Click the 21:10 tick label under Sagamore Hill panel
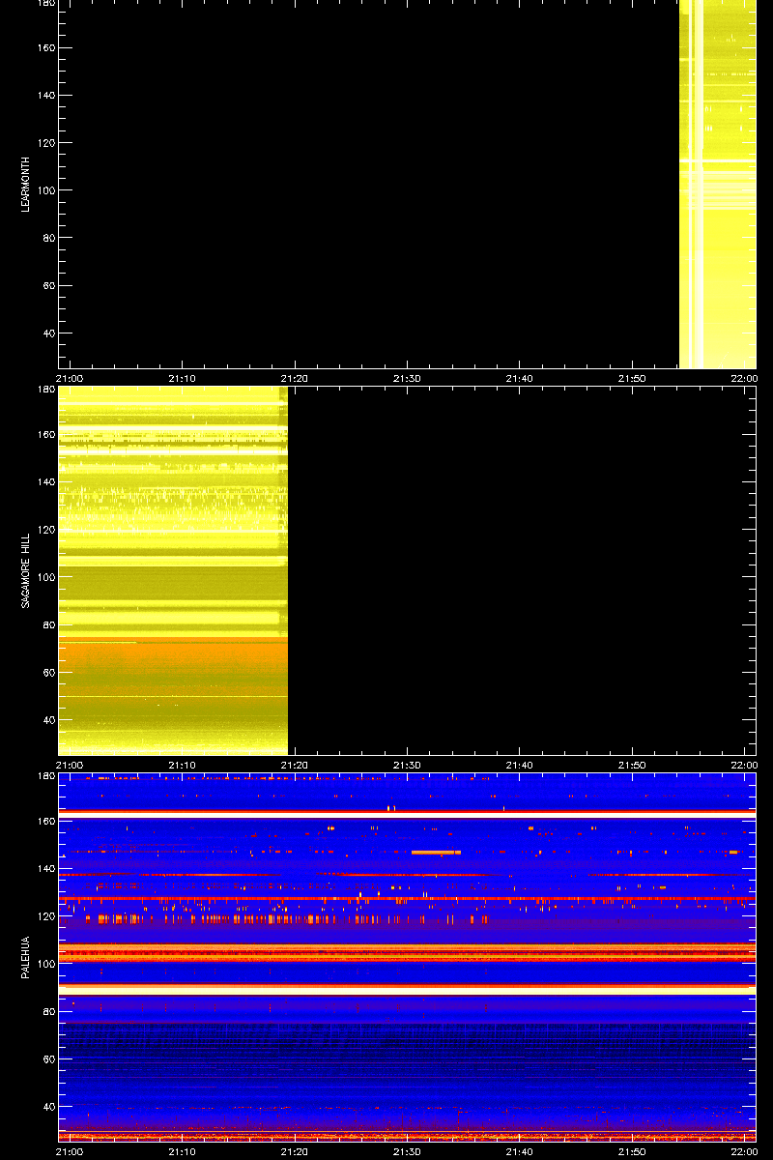The height and width of the screenshot is (1160, 773). pos(183,765)
